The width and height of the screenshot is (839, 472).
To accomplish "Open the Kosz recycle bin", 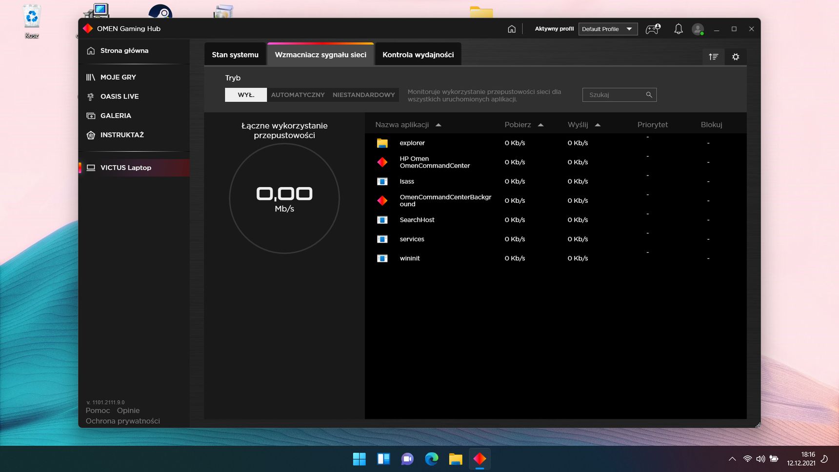I will pos(32,21).
